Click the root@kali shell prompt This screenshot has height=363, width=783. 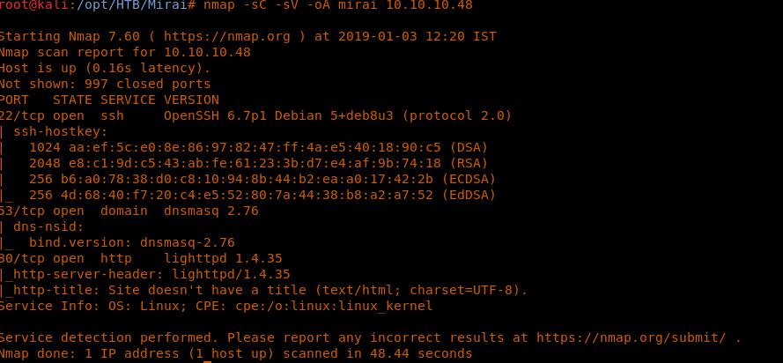pyautogui.click(x=32, y=5)
